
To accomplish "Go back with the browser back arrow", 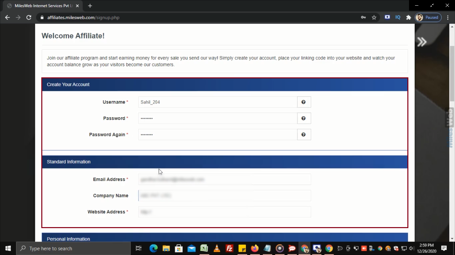I will (x=7, y=17).
